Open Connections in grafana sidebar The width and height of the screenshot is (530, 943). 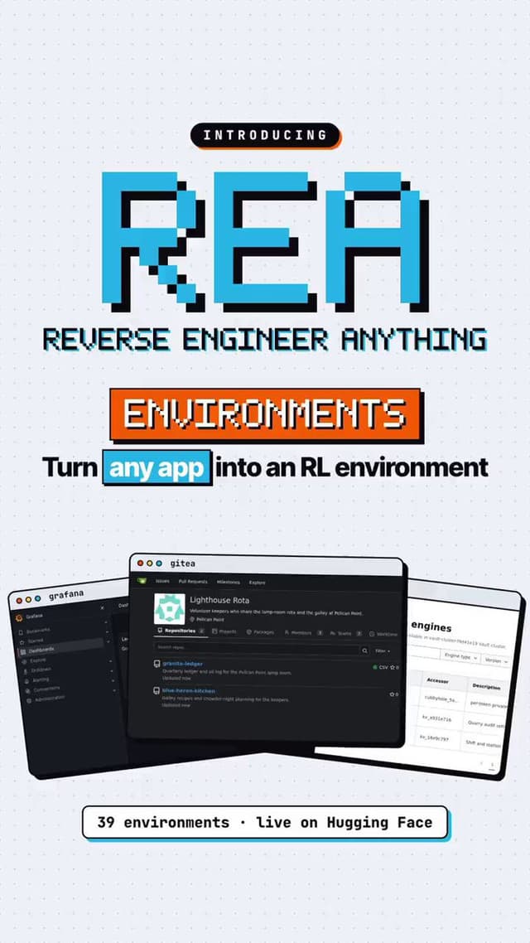47,689
